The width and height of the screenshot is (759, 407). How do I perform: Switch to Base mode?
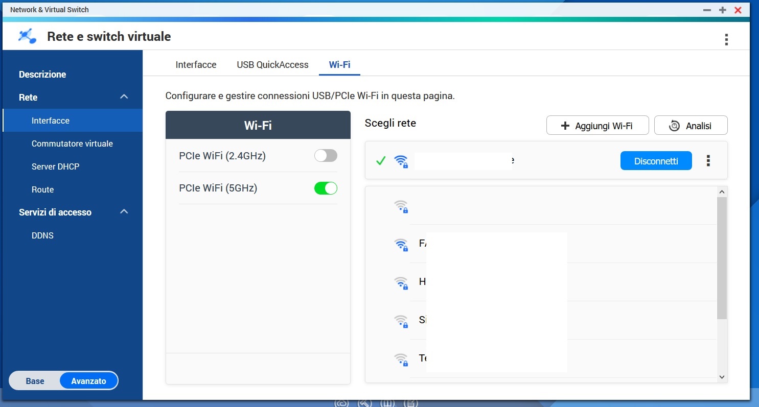tap(35, 381)
